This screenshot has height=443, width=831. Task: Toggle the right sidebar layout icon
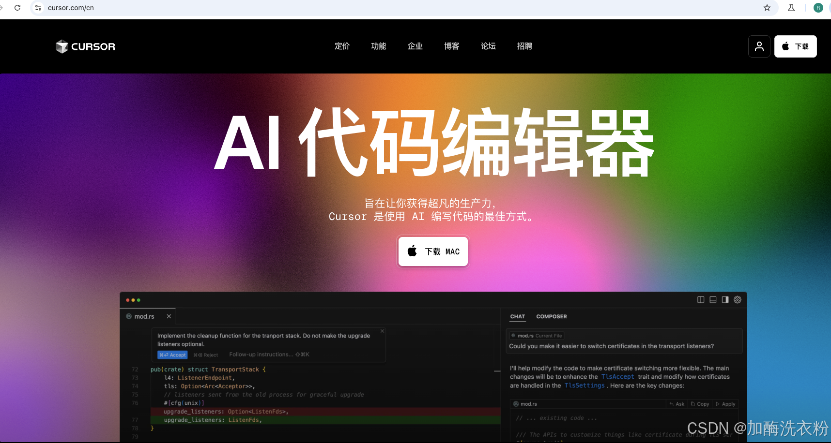point(725,300)
